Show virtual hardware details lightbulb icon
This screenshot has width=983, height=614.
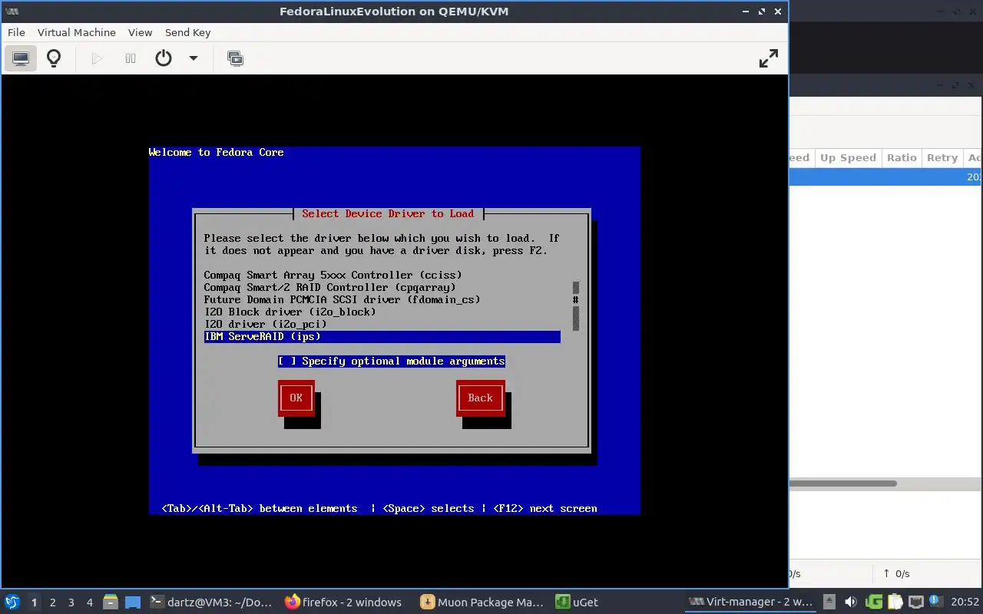(x=54, y=58)
